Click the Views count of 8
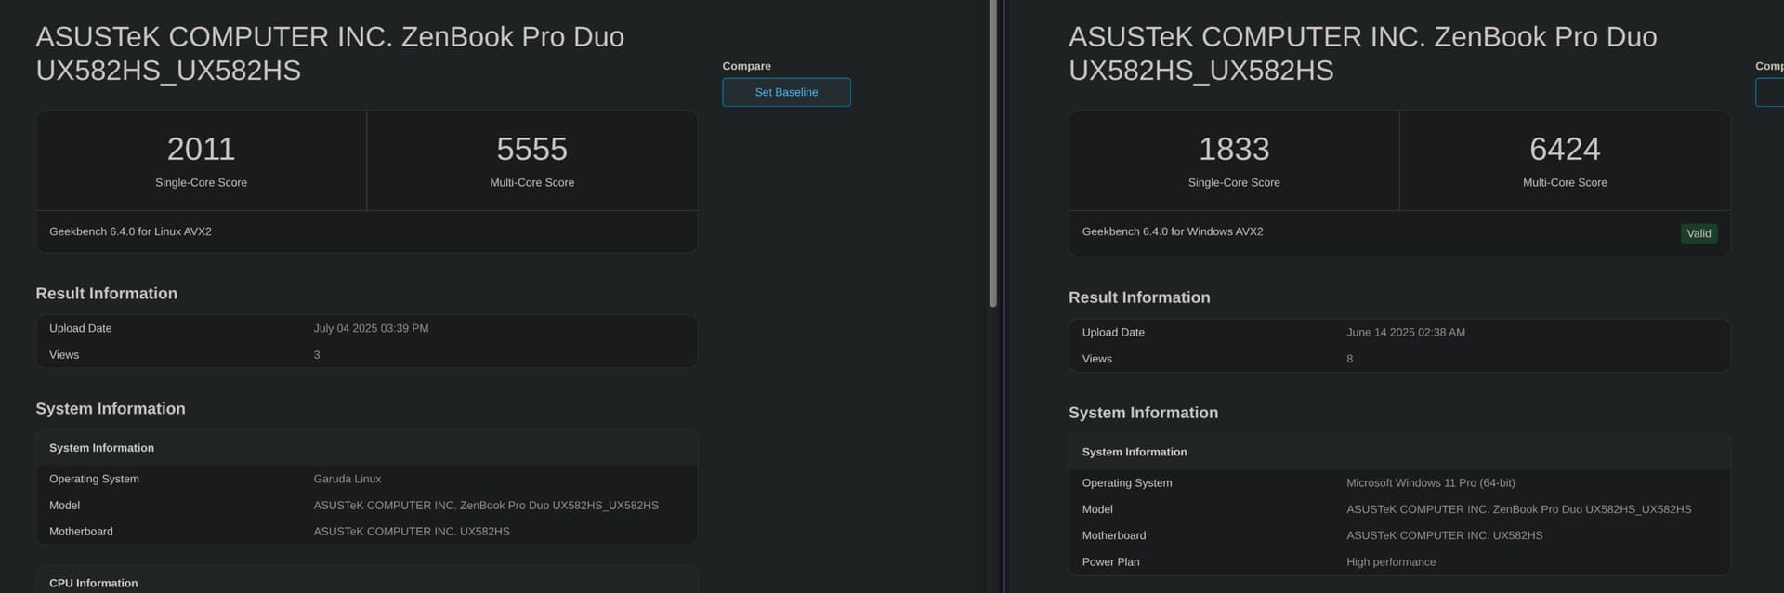This screenshot has height=593, width=1784. 1350,359
